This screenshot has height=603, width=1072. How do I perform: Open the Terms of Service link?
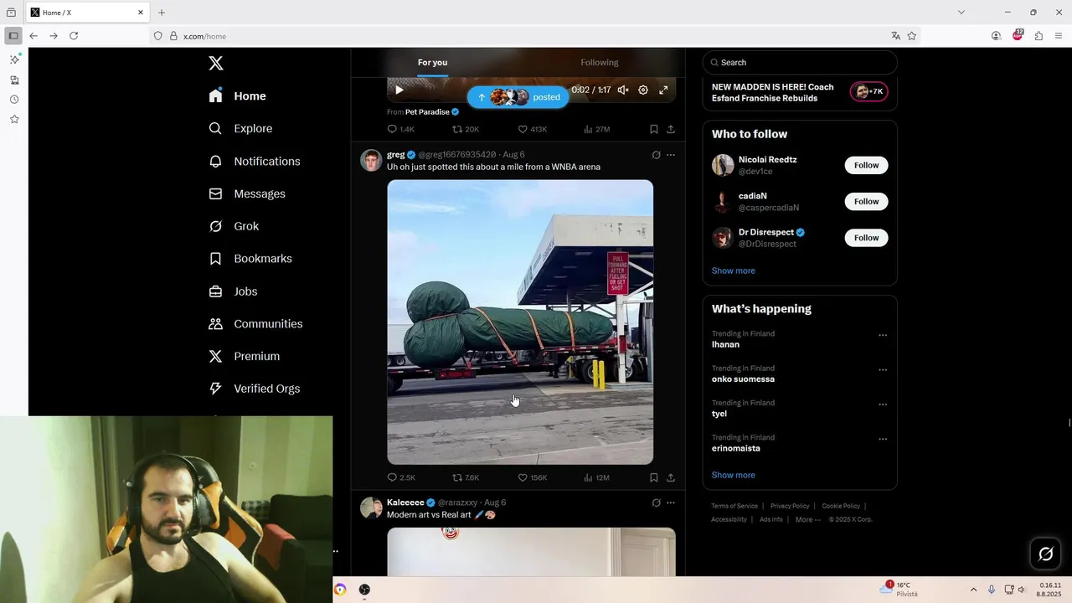tap(734, 507)
